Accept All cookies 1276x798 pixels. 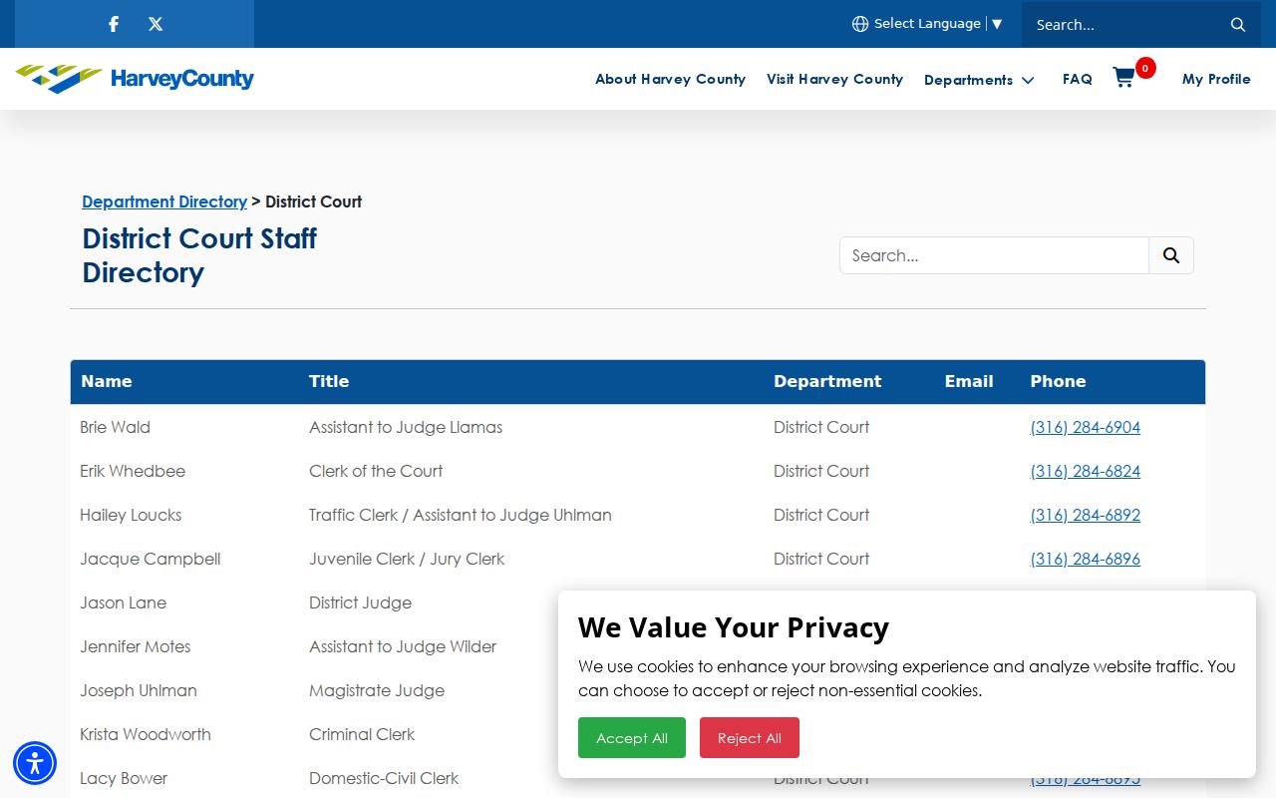point(632,738)
